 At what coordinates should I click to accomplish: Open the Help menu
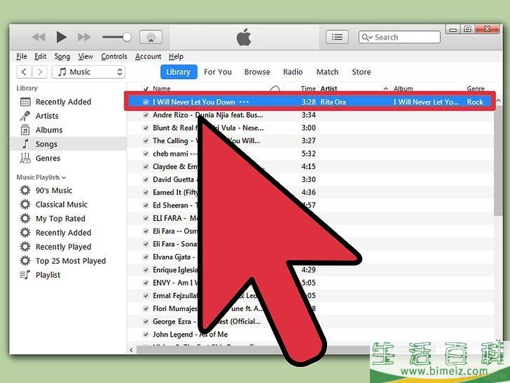176,57
